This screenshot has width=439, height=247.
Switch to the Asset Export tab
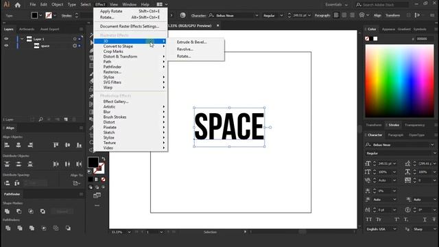point(50,29)
